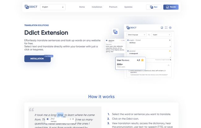Click the quotation mark icon in example
The width and height of the screenshot is (201, 128).
point(32,109)
